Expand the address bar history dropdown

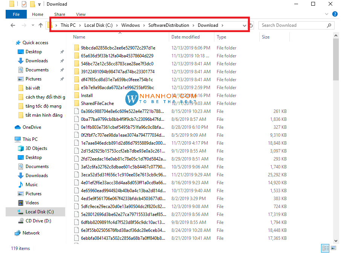tap(245, 25)
